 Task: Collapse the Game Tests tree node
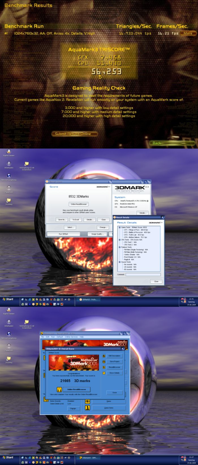tap(120, 227)
